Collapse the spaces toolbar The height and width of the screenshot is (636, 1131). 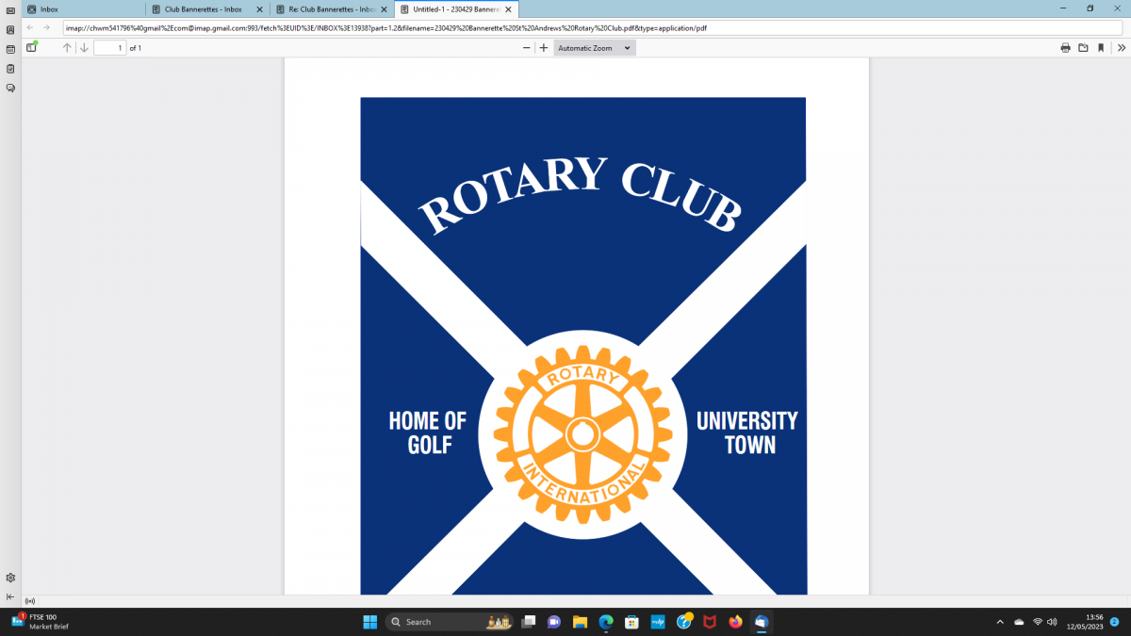pos(10,596)
